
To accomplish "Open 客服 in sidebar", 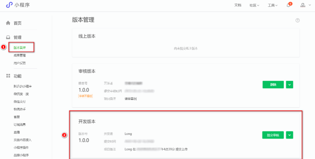I will point(17,117).
